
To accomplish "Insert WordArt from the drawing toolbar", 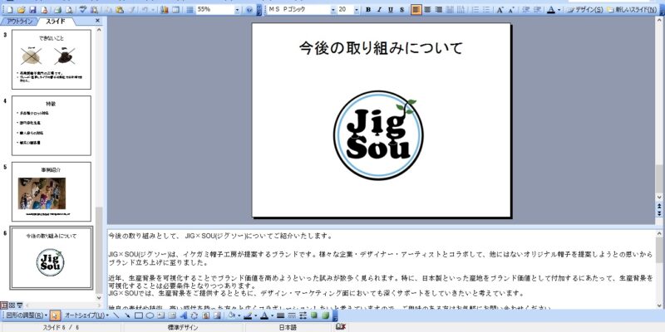I will (183, 315).
